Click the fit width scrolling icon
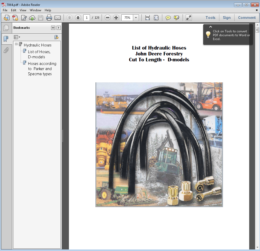Viewport: 260px width, 251px height. click(x=147, y=18)
